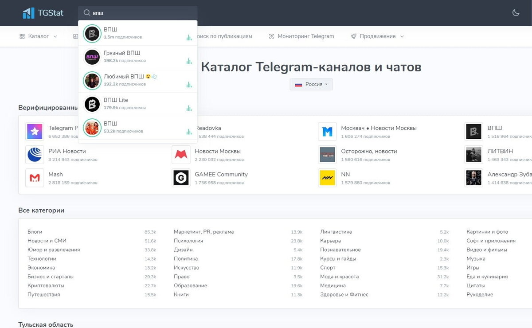Toggle dark mode moon icon

516,13
